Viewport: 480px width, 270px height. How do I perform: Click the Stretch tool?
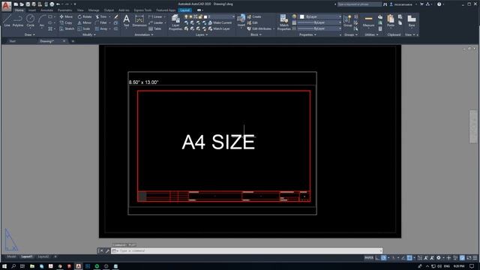tap(67, 28)
